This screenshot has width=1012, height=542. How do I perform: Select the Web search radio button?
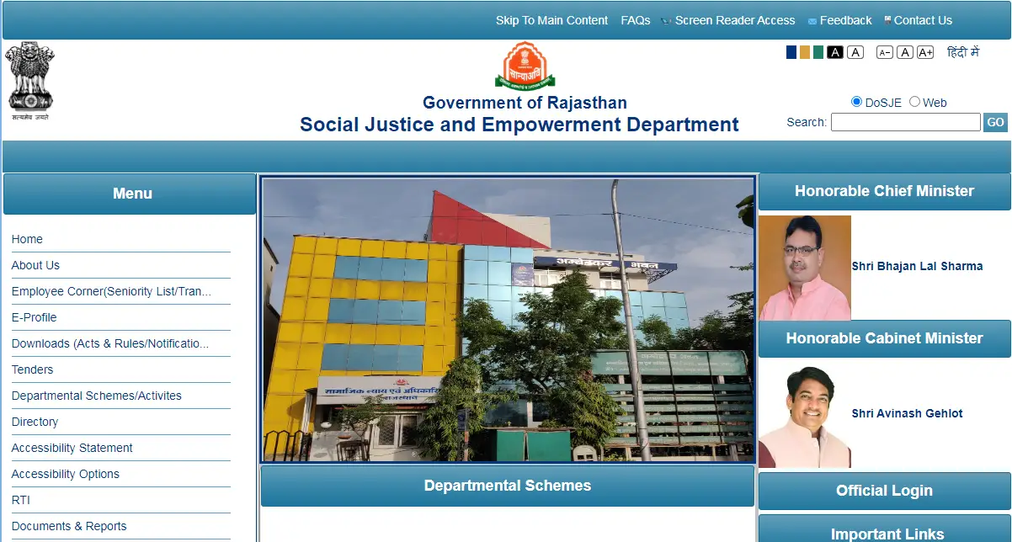915,102
